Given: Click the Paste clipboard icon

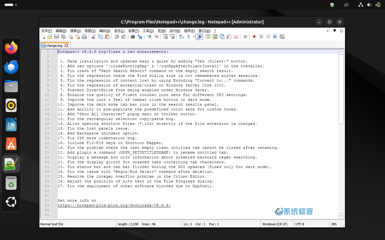Looking at the screenshot, I should pyautogui.click(x=107, y=37).
